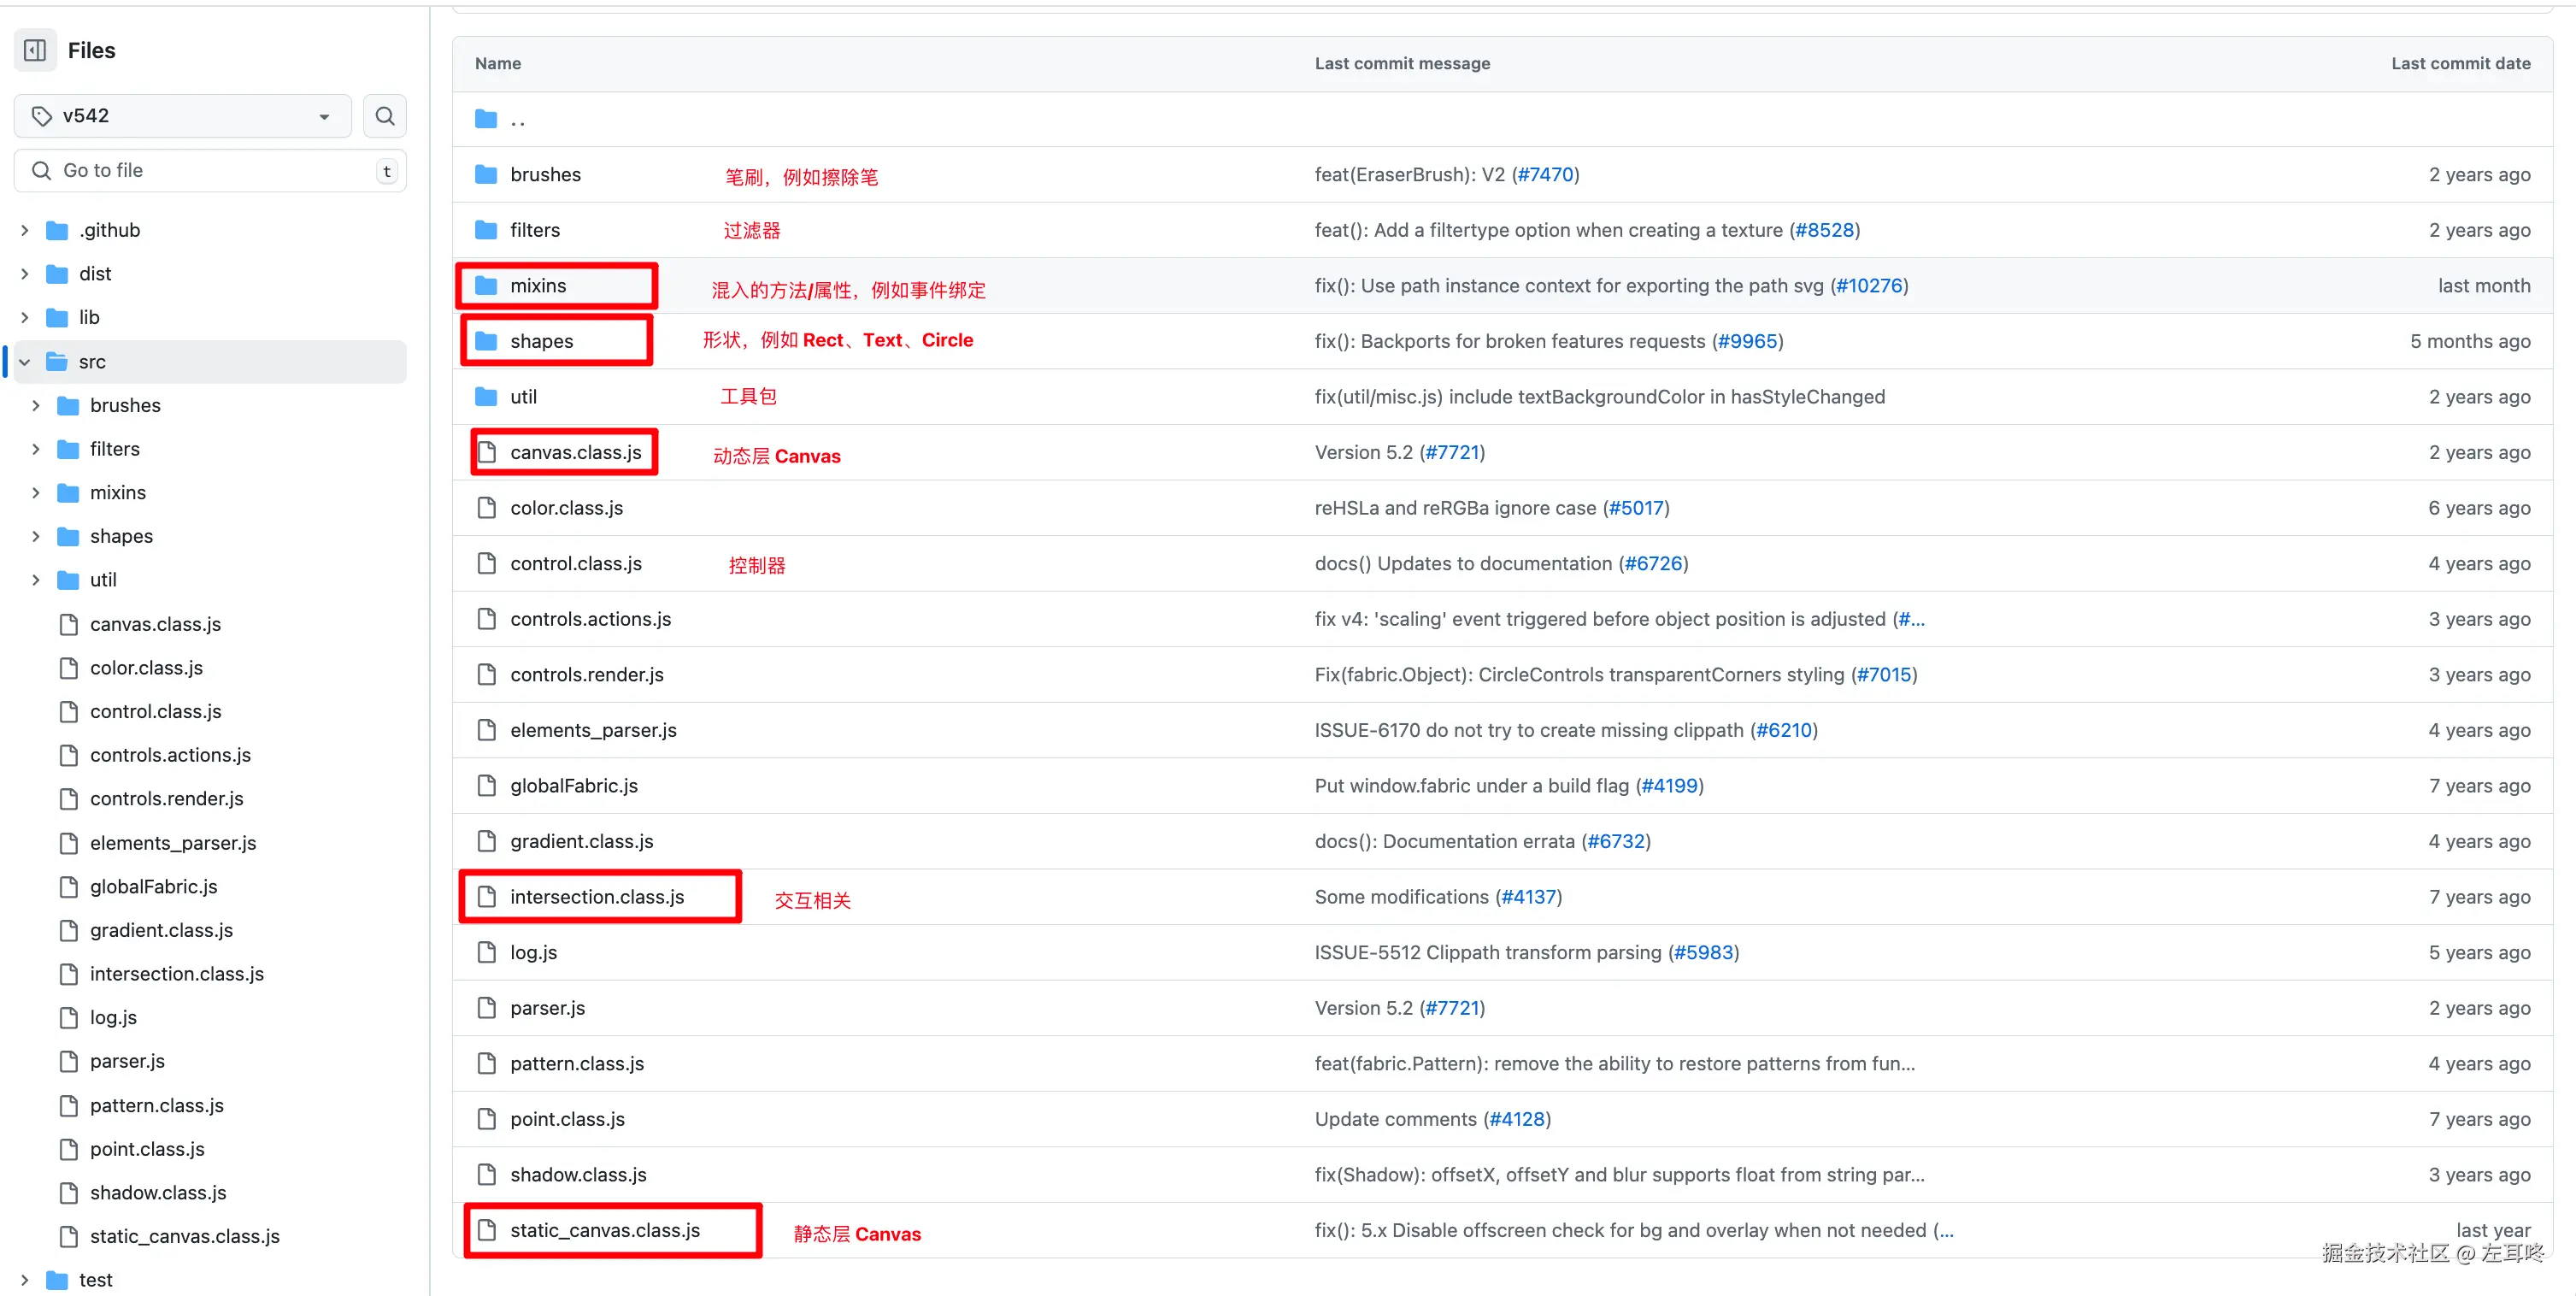Select the dist folder in tree
This screenshot has height=1296, width=2576.
[x=95, y=274]
